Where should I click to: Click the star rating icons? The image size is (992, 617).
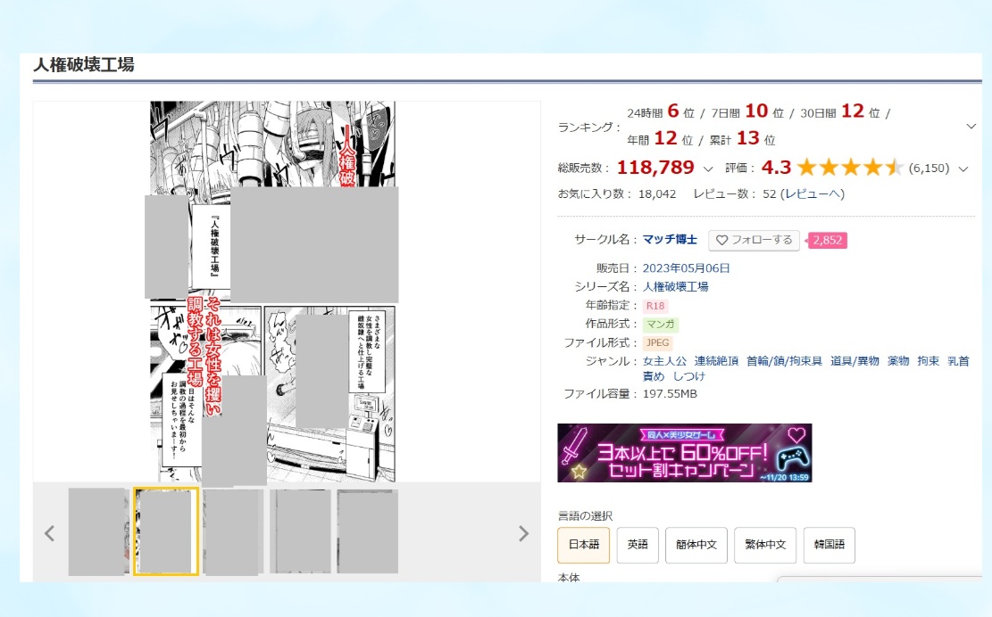point(849,168)
